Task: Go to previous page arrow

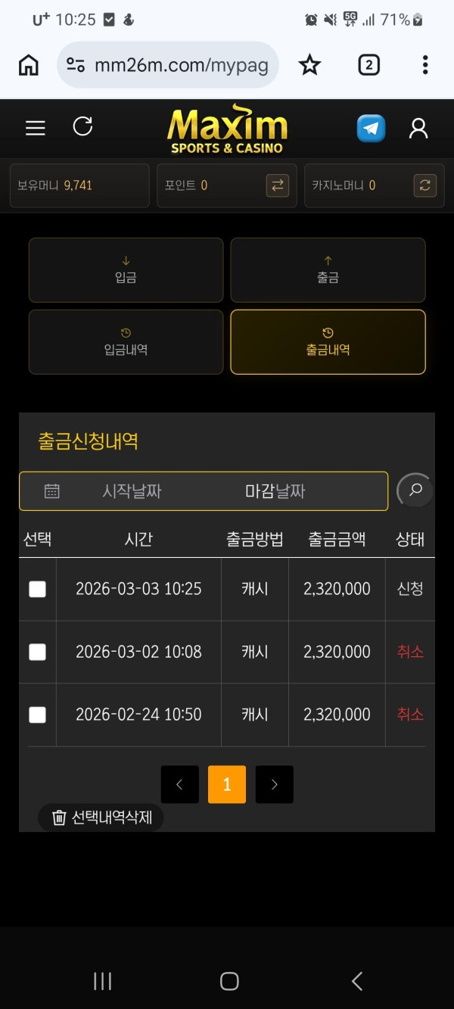Action: coord(179,784)
